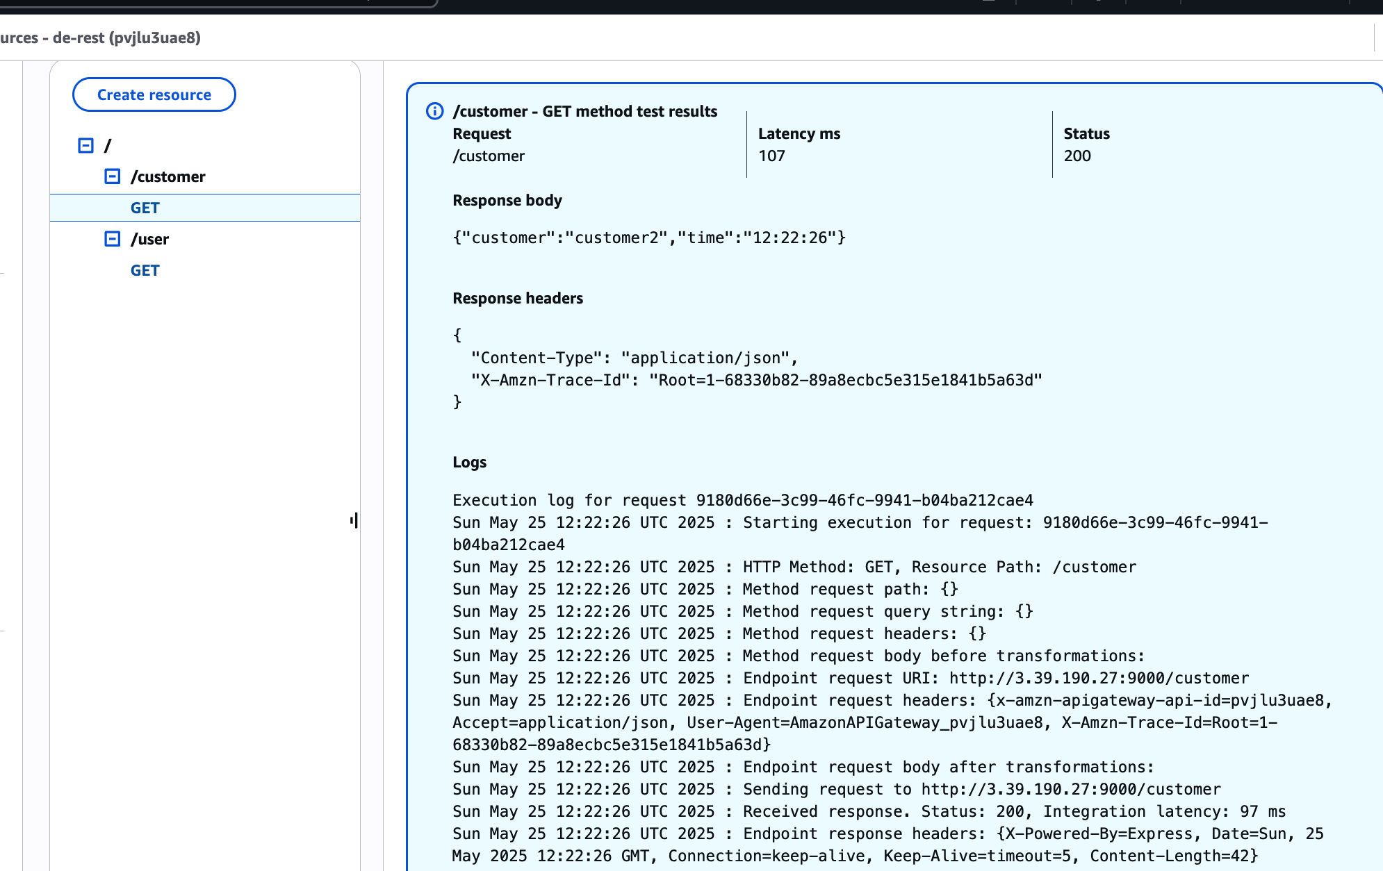This screenshot has width=1383, height=871.
Task: Click the de-rest (pvjlu3uae8) page header
Action: pyautogui.click(x=101, y=38)
